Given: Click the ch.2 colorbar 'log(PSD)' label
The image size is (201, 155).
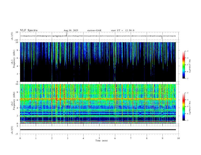Looking at the screenshot, I should [190, 108].
